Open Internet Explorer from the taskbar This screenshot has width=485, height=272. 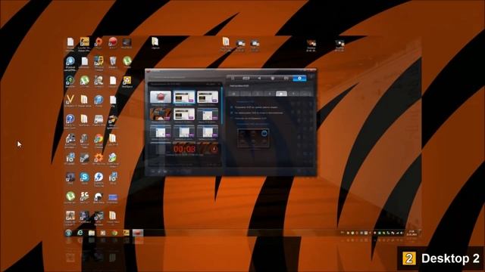tap(80, 233)
